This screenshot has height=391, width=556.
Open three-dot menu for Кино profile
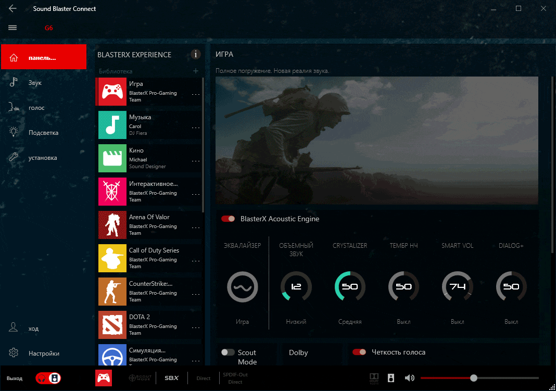click(196, 161)
